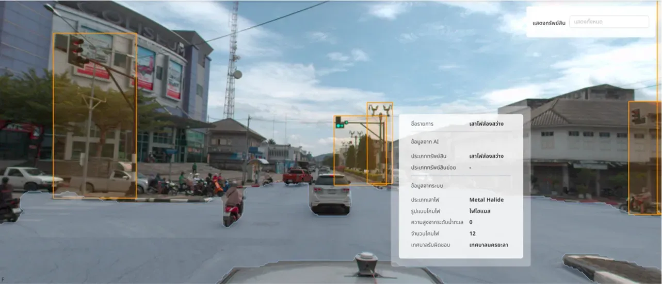Select the detection box at the right edge of the image
Screen dimensions: 662x284
point(645,158)
